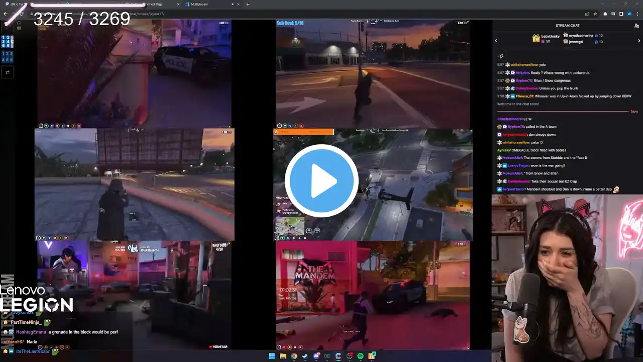
Task: Click username babyblusky in gift leaderboard
Action: coord(550,36)
